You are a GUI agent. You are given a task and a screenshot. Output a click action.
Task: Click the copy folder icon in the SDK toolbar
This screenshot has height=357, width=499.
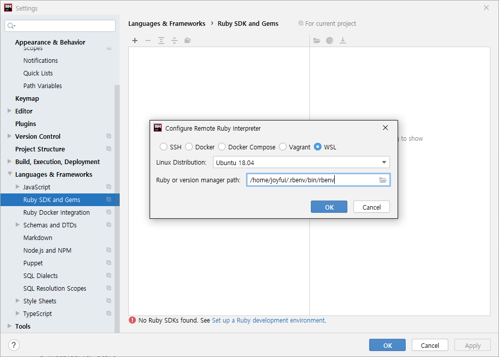188,41
